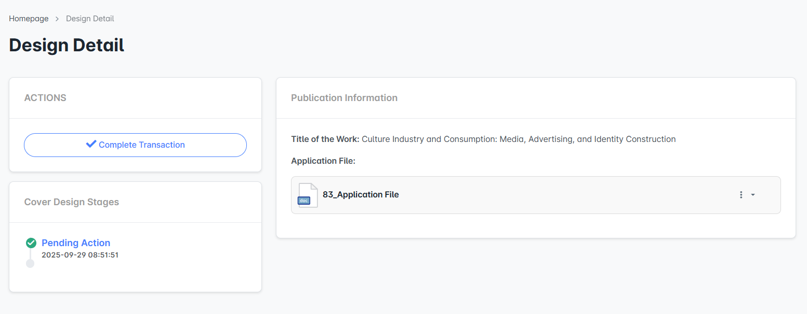Click the gray timeline end dot

pyautogui.click(x=30, y=264)
